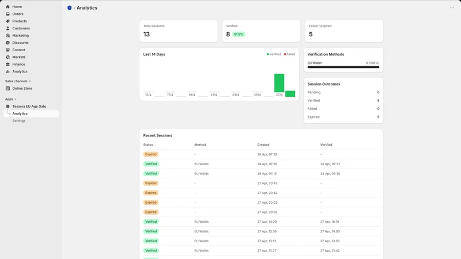The height and width of the screenshot is (259, 461).
Task: Click Expired row in Session Outcomes
Action: 343,117
